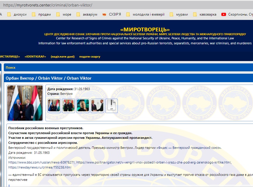This screenshot has height=187, width=253.
Task: Click the «МИРОТВОРЕЦЬ» site title
Action: pyautogui.click(x=145, y=30)
